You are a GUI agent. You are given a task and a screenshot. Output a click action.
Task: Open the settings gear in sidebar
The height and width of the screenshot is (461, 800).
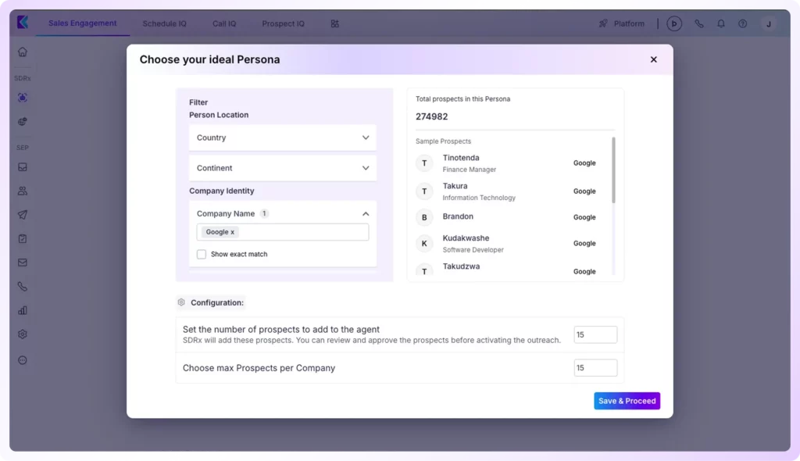(23, 334)
